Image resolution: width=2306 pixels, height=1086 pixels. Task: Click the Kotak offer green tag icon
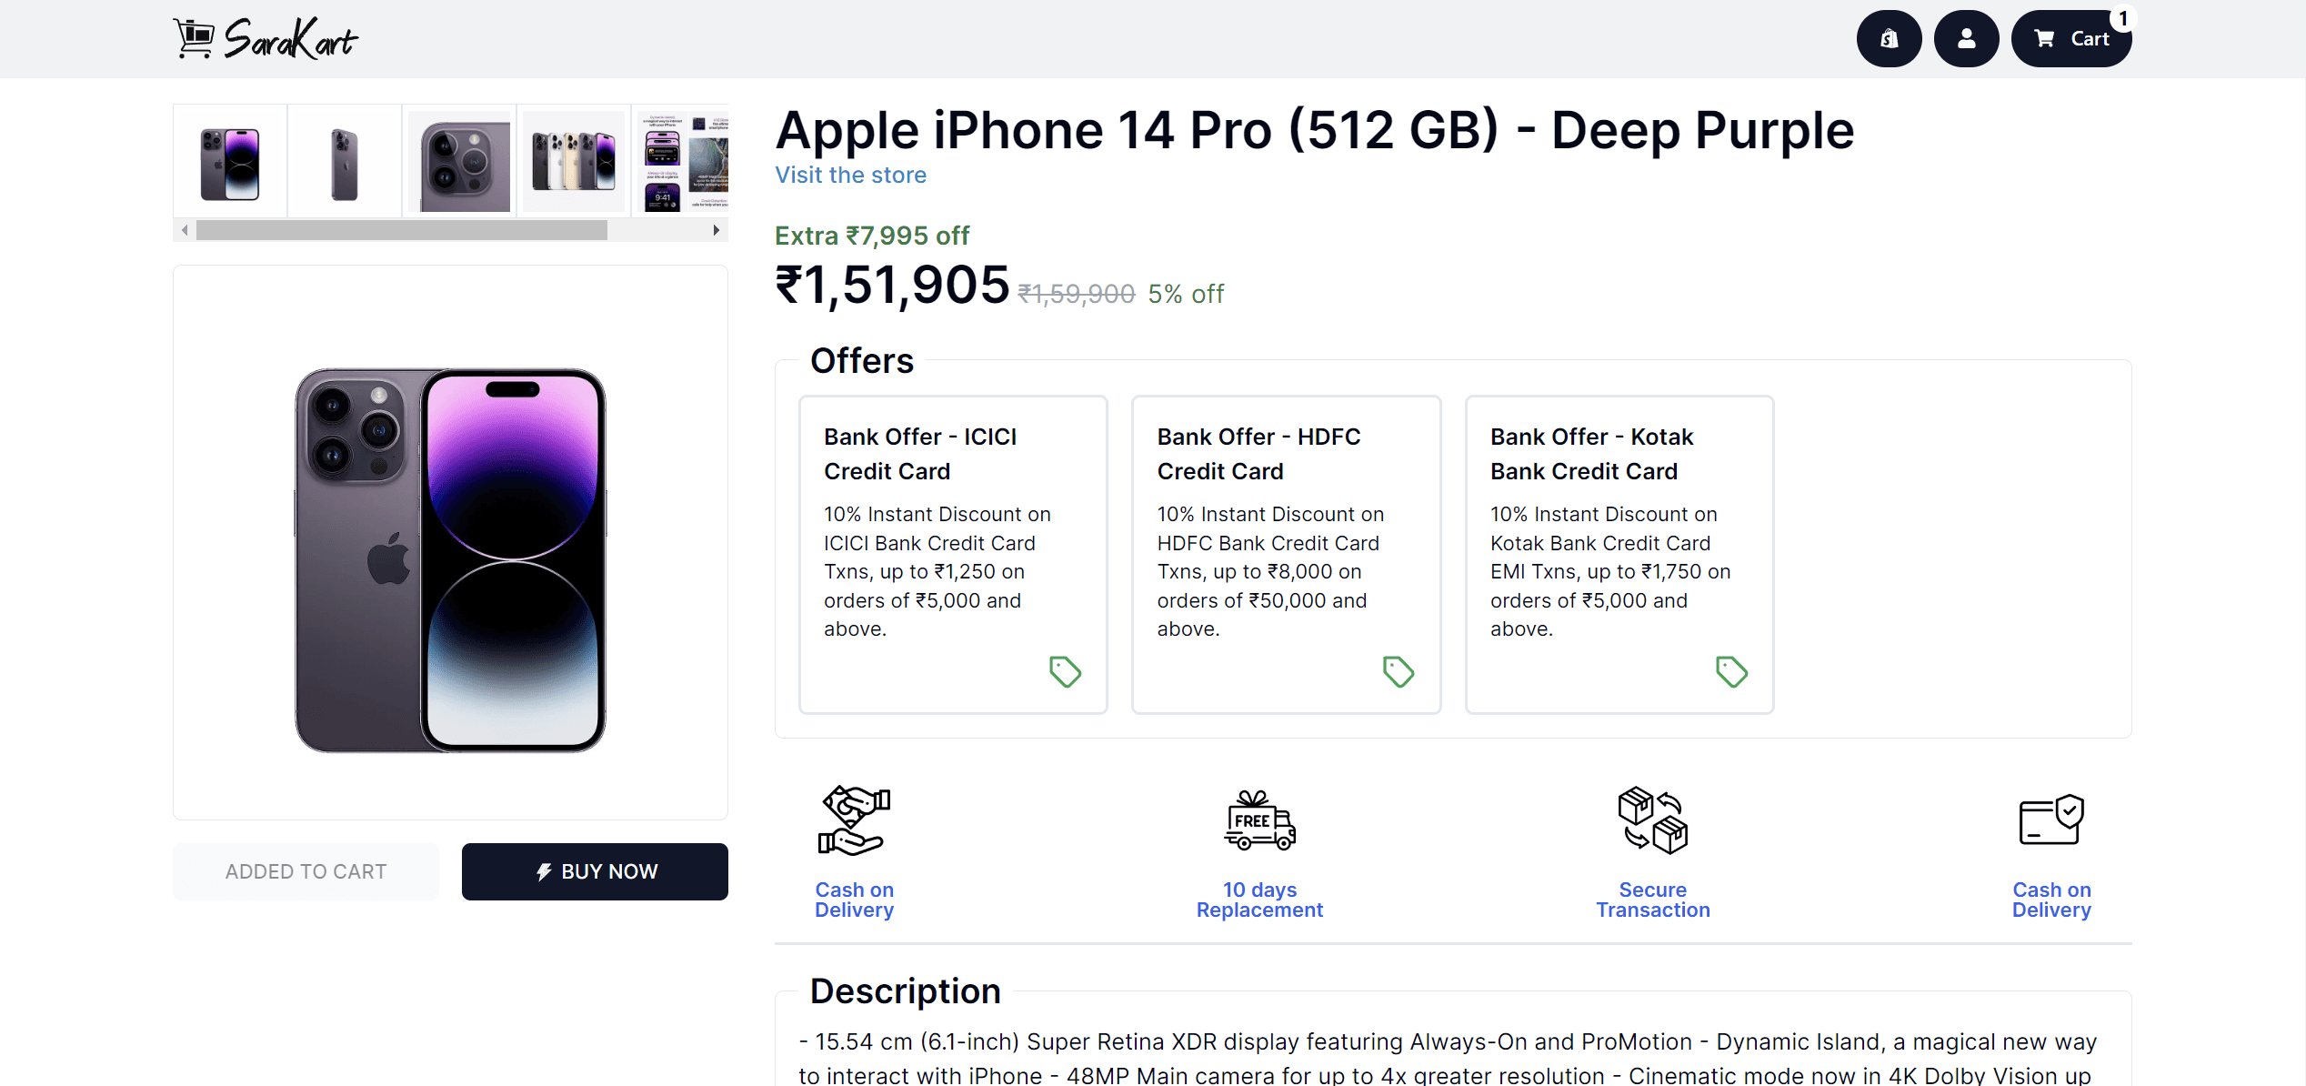1731,672
